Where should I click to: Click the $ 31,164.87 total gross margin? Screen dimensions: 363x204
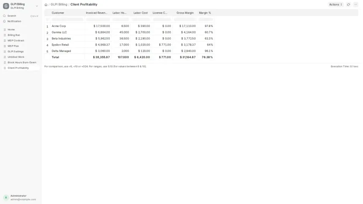pos(185,57)
